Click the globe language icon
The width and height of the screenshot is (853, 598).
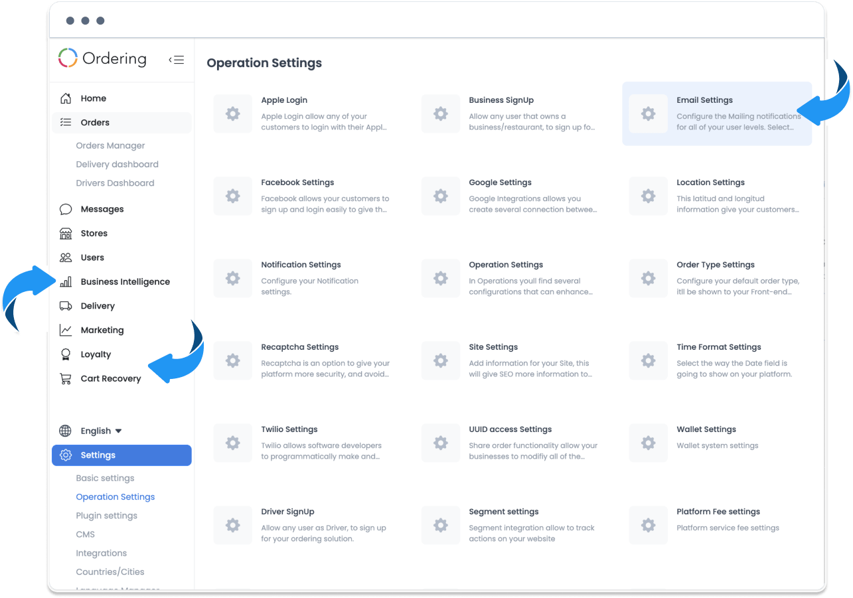click(65, 431)
